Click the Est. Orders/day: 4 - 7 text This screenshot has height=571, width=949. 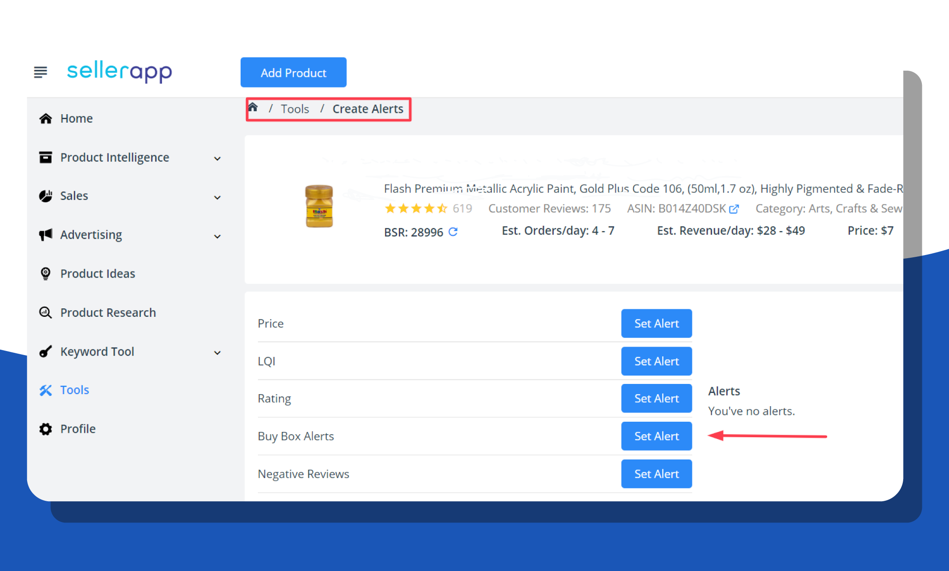[558, 231]
